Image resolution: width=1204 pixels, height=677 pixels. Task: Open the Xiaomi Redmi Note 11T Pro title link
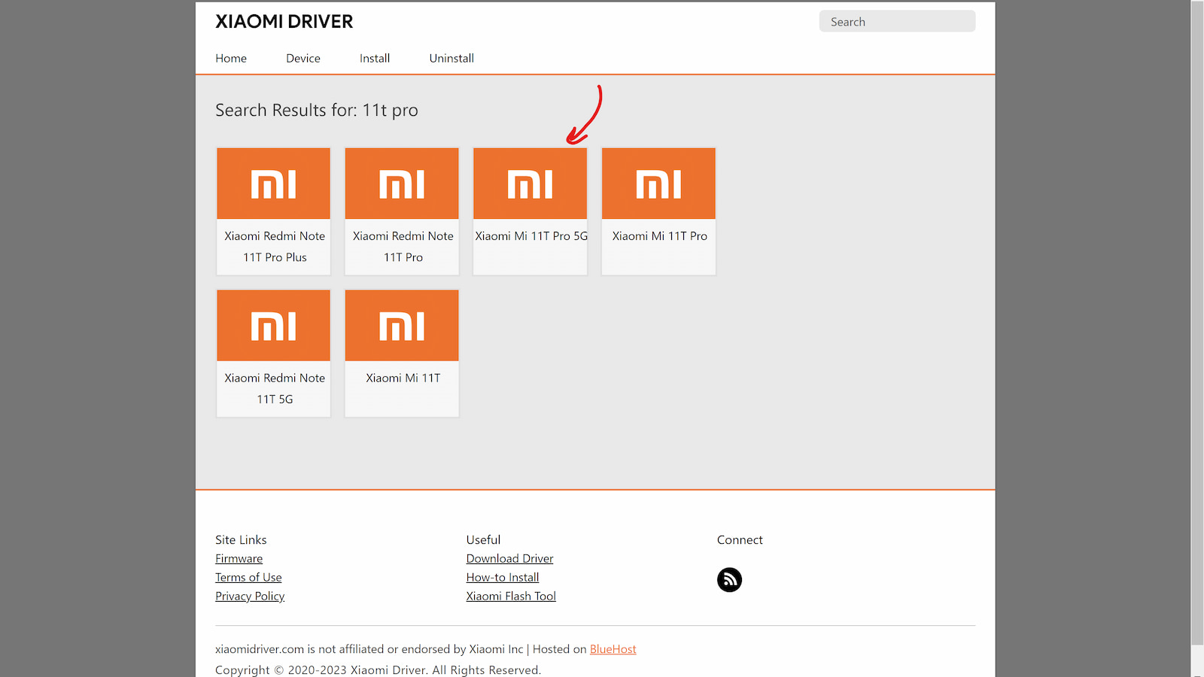coord(403,247)
